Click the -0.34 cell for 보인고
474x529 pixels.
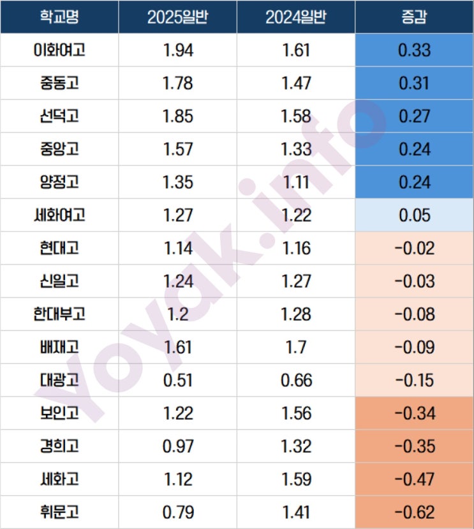[x=414, y=413]
